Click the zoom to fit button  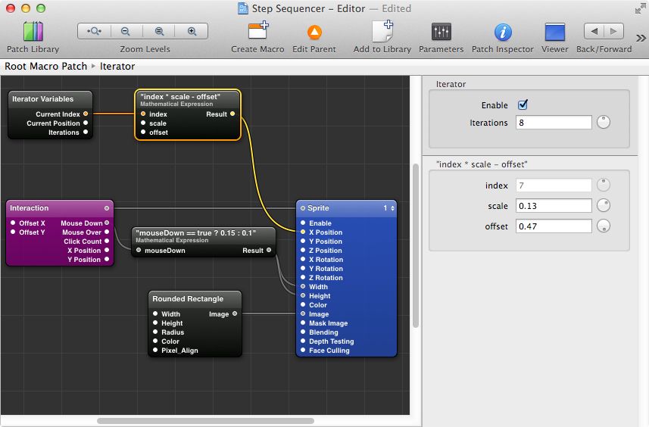coord(94,32)
